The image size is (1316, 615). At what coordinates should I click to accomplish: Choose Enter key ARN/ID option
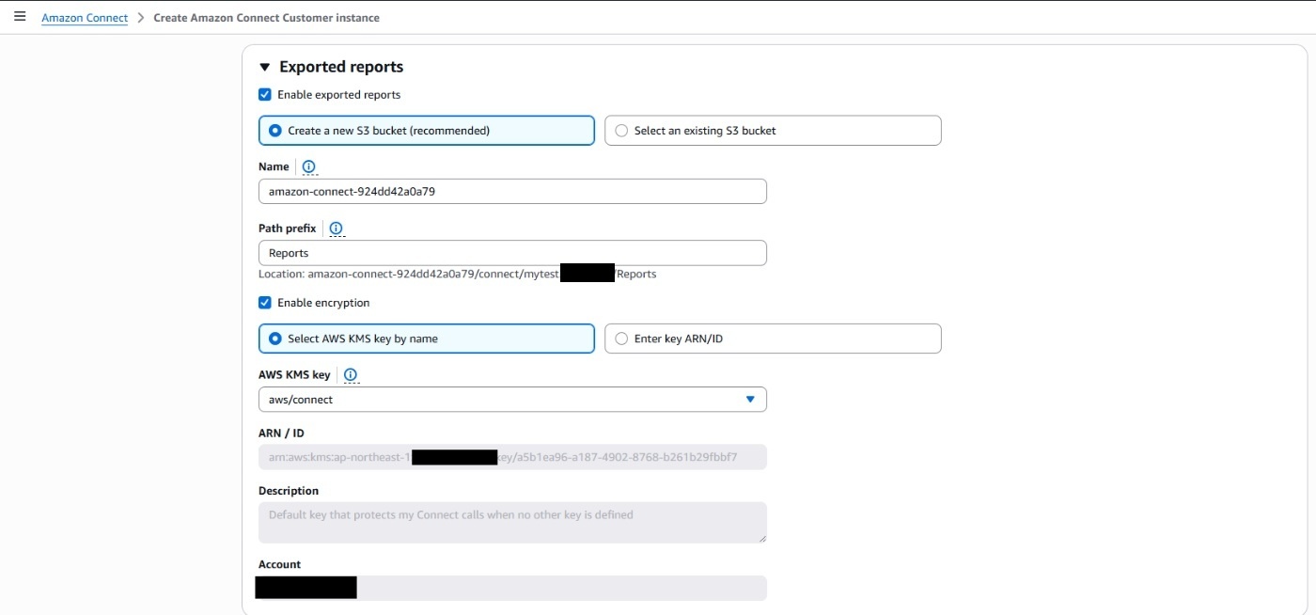(x=773, y=339)
